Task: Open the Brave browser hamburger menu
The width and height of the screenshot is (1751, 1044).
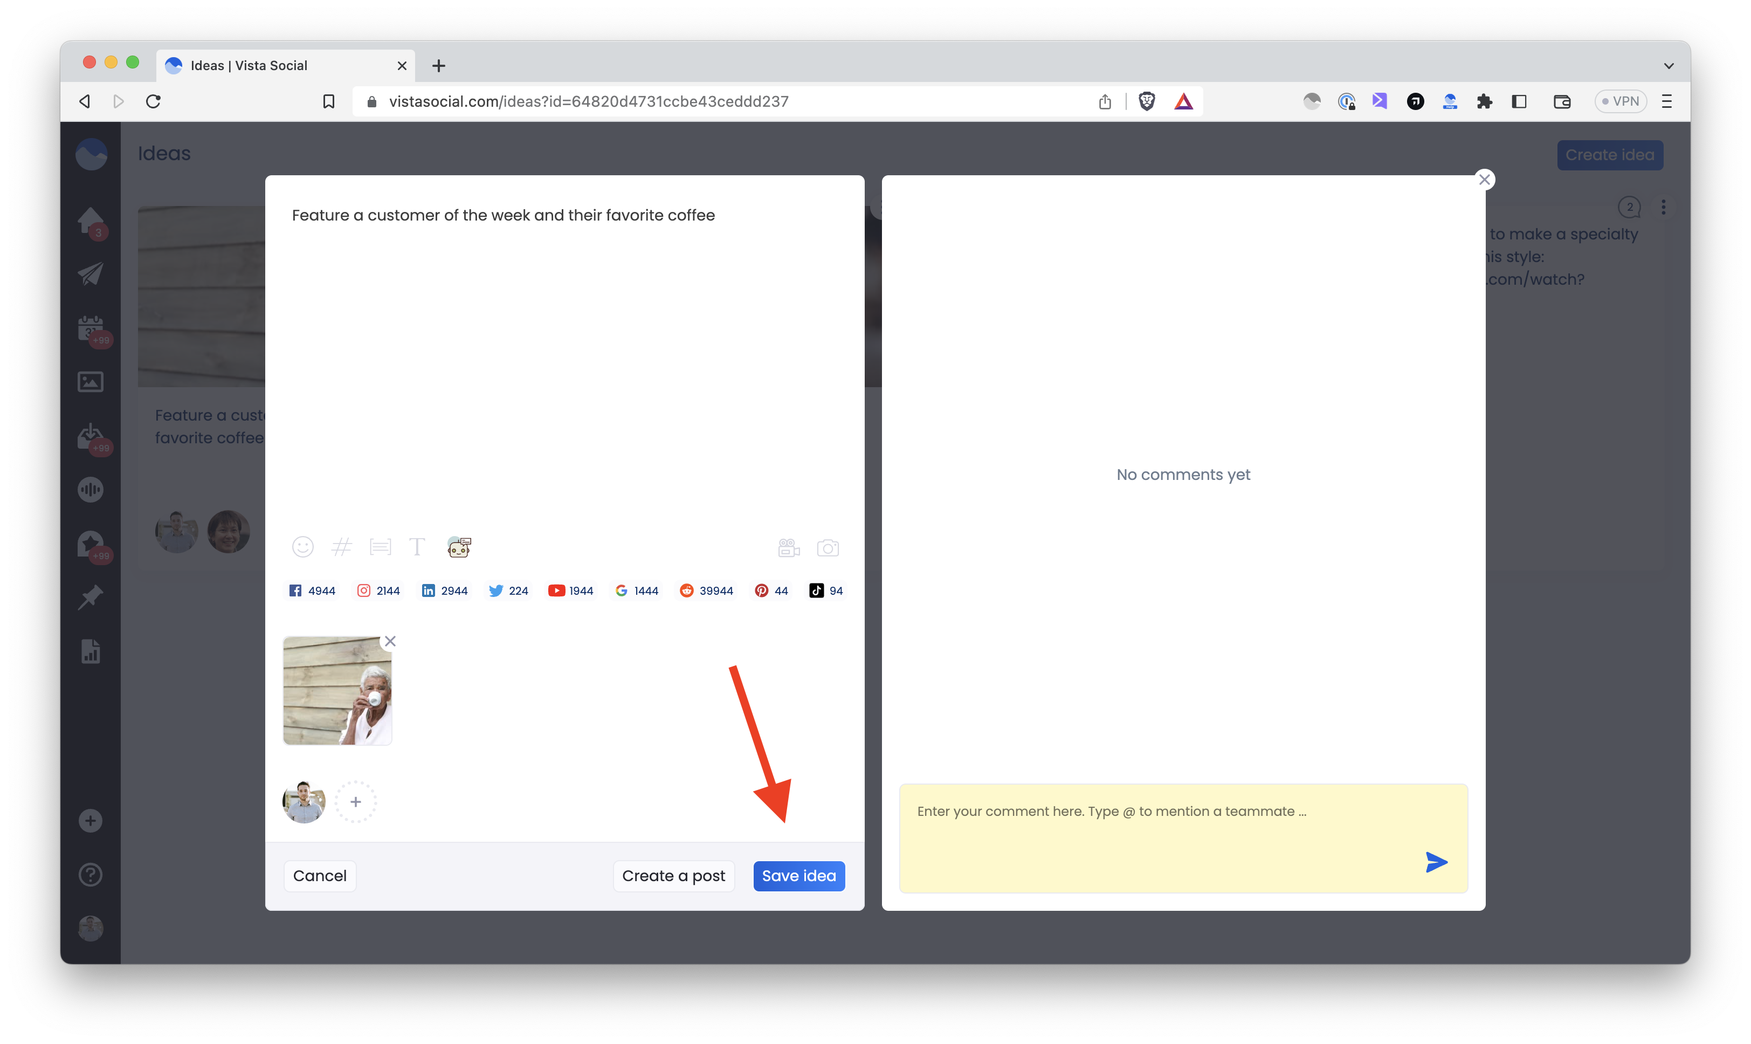Action: coord(1666,101)
